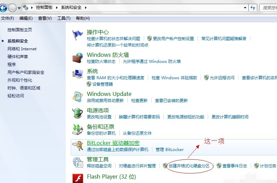Open 外观和个性化 category
This screenshot has width=277, height=183.
(20, 80)
